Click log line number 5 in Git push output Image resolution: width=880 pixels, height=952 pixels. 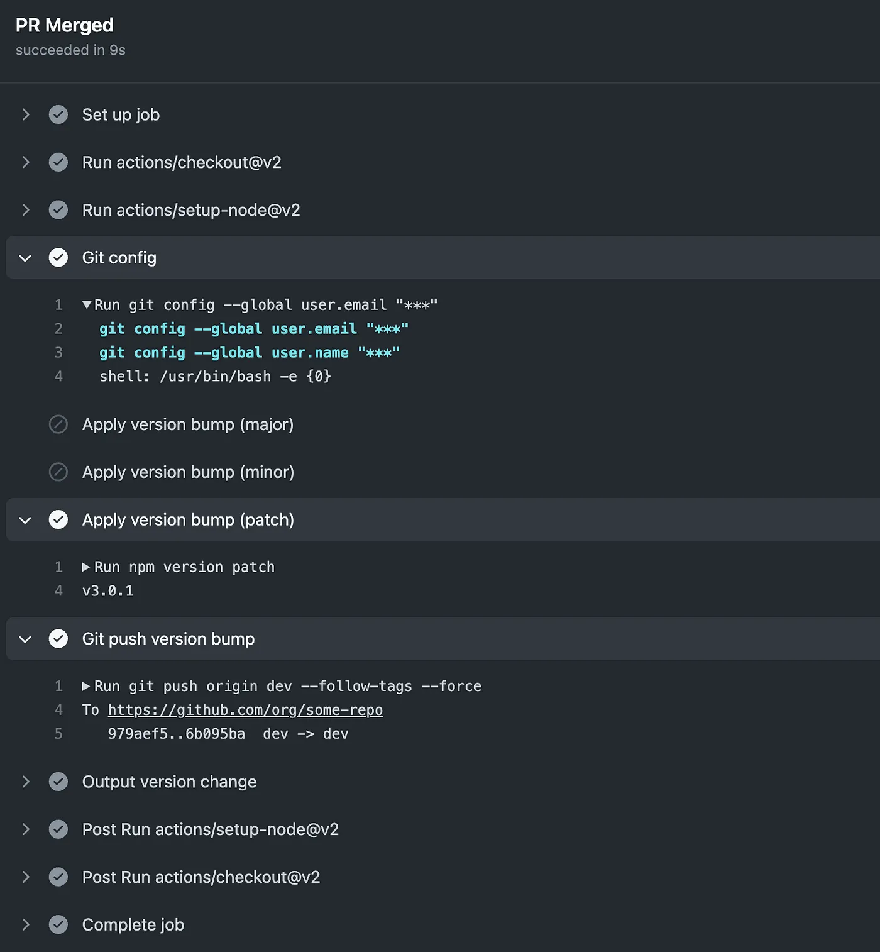58,734
